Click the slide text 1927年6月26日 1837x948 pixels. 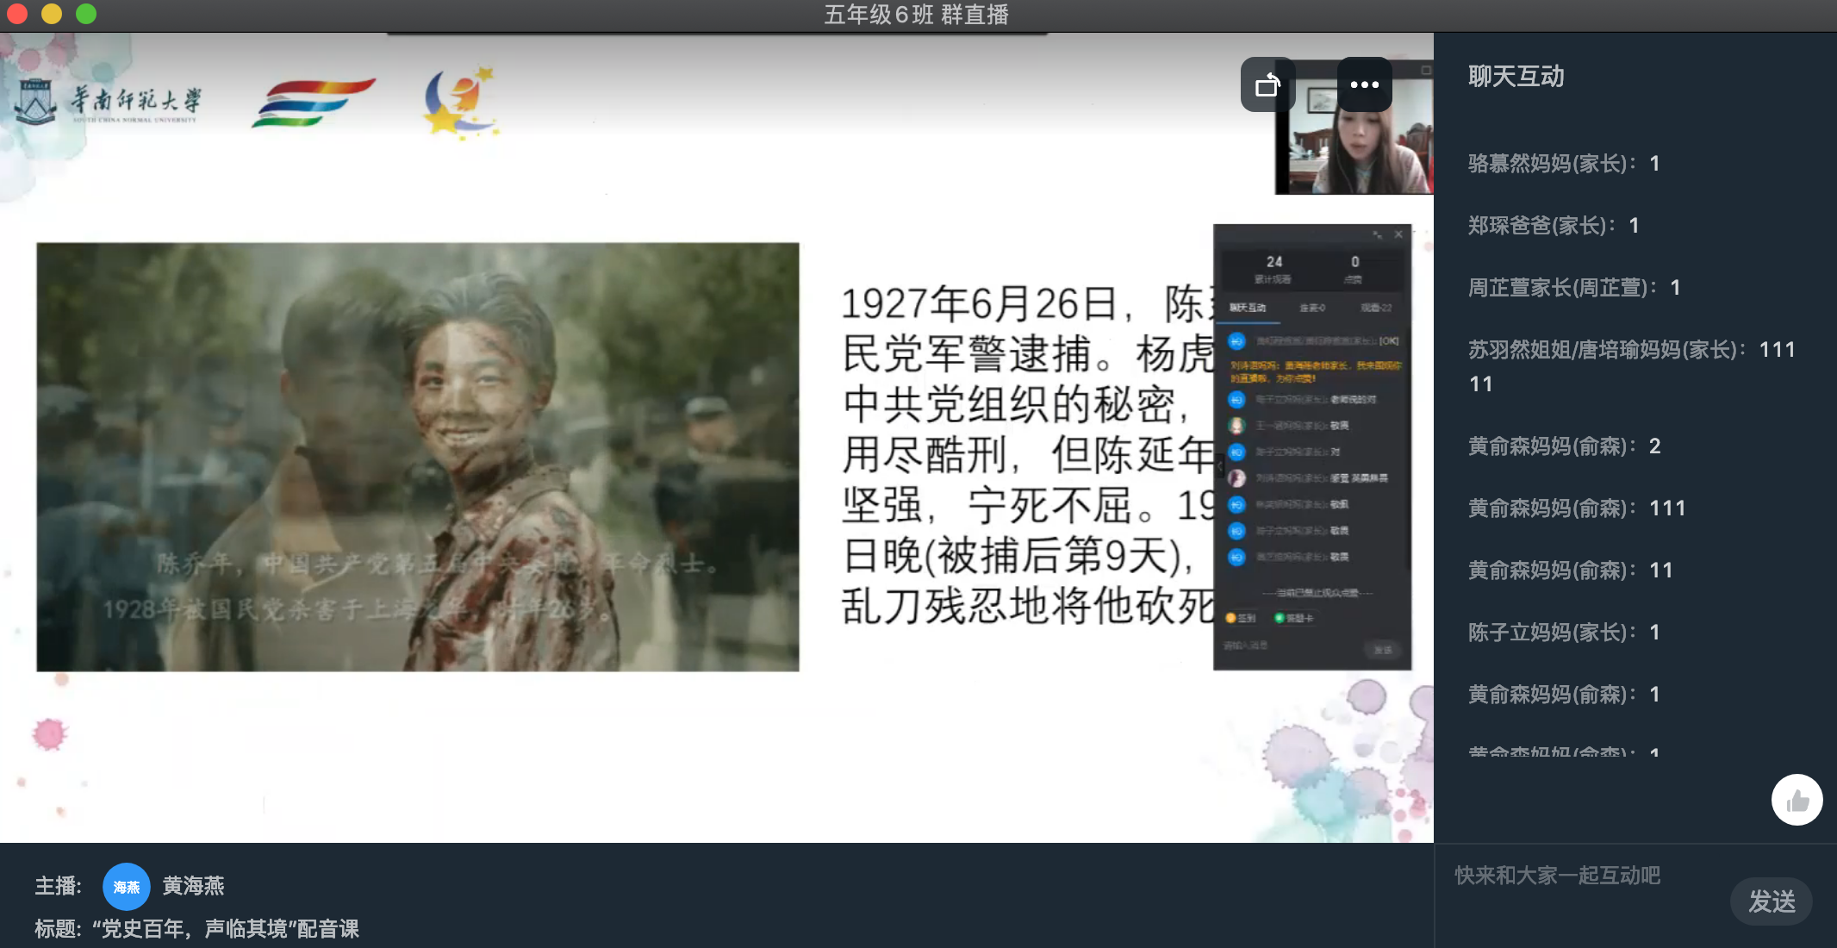979,304
